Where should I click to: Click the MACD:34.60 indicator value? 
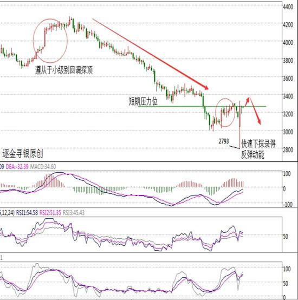tap(43, 167)
